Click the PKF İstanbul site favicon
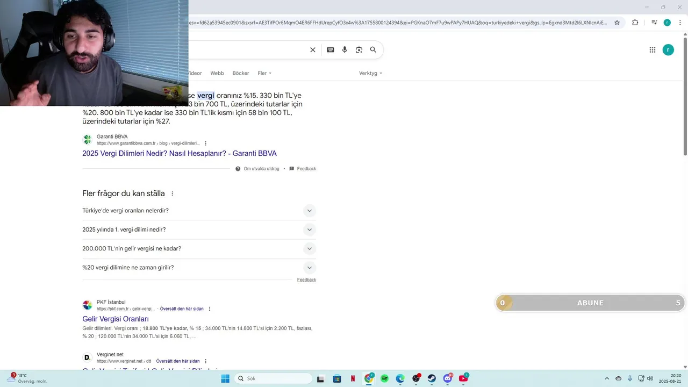 click(88, 305)
